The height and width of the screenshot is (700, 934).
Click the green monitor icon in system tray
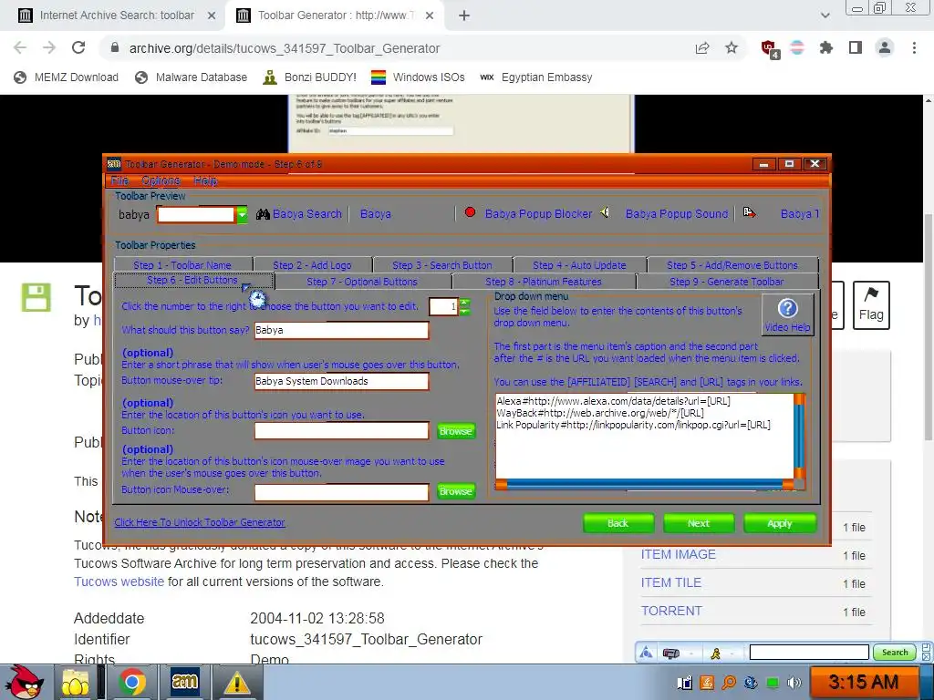pos(773,682)
